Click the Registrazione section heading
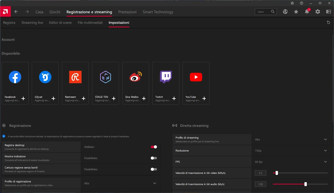 coord(20,126)
